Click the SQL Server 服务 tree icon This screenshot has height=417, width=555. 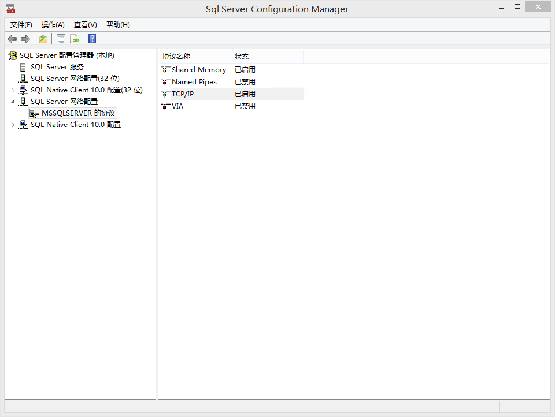coord(23,67)
